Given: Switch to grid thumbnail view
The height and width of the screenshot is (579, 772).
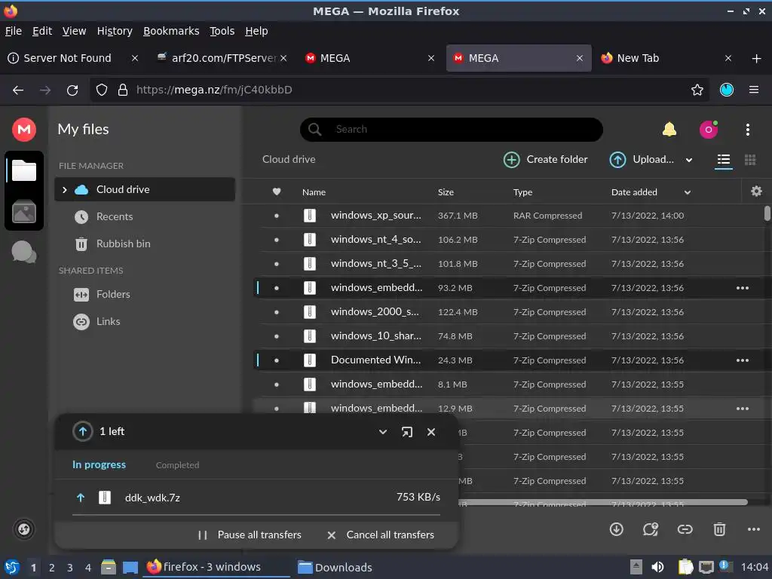Looking at the screenshot, I should pyautogui.click(x=750, y=160).
